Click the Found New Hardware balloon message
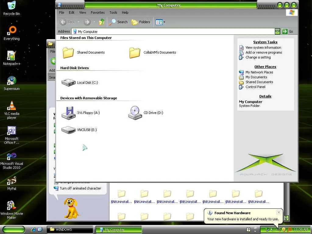312x234 pixels. 243,219
